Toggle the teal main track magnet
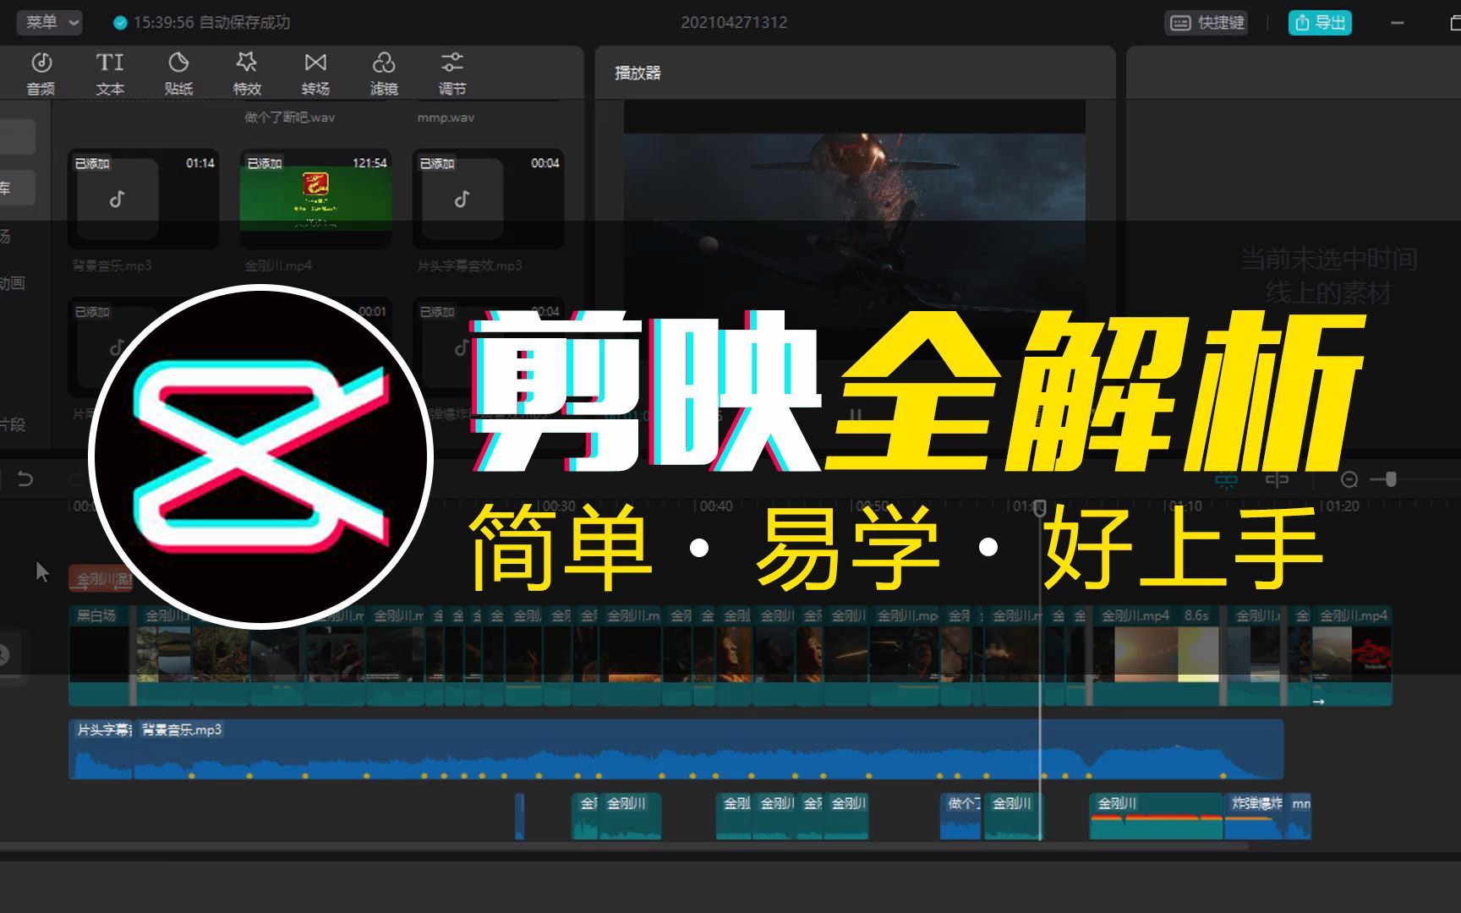The image size is (1461, 913). pyautogui.click(x=1226, y=480)
